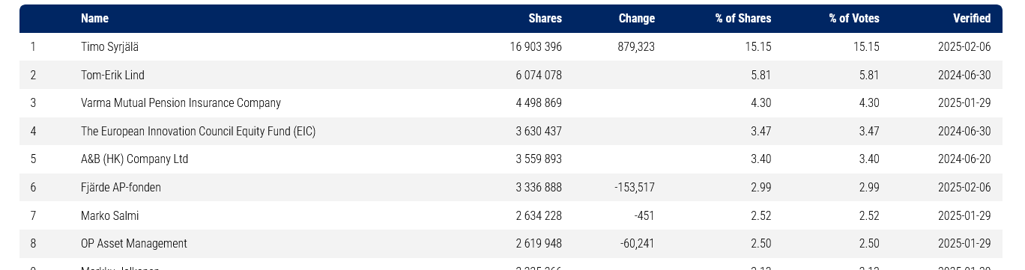This screenshot has width=1025, height=270.
Task: Sort by Shares column header
Action: point(545,19)
